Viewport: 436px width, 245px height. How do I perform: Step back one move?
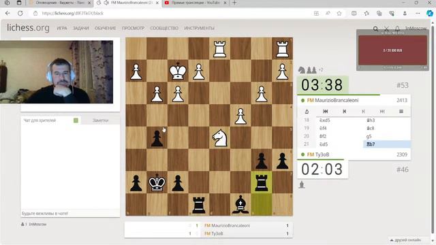344,112
